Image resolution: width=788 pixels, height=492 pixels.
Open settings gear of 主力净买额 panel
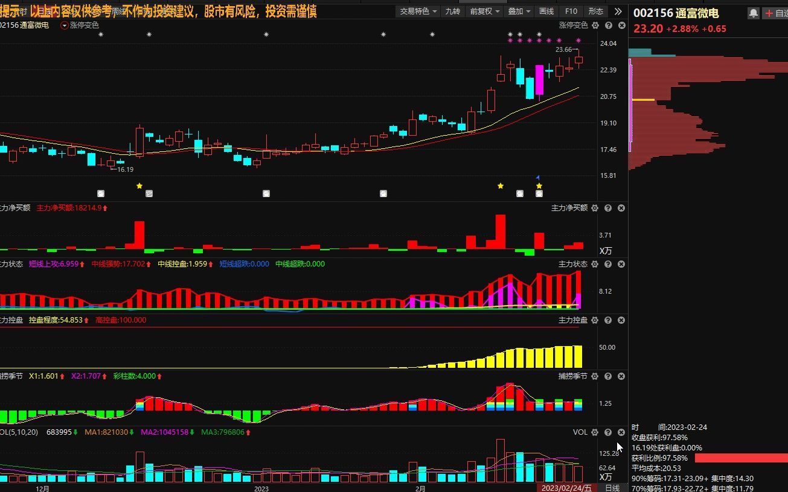point(595,208)
